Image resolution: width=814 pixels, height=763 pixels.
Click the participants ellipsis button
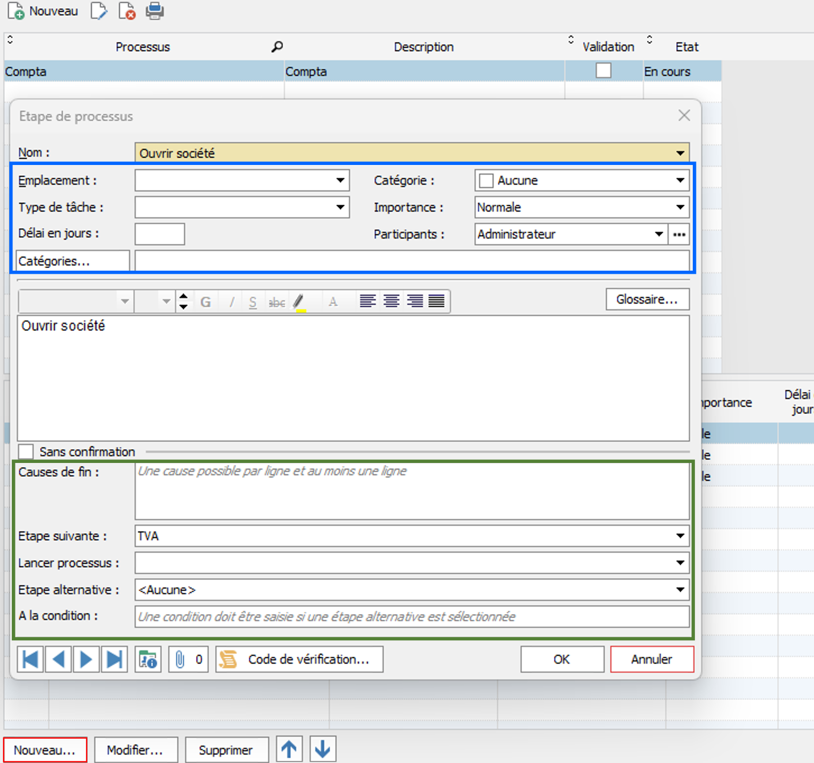679,235
